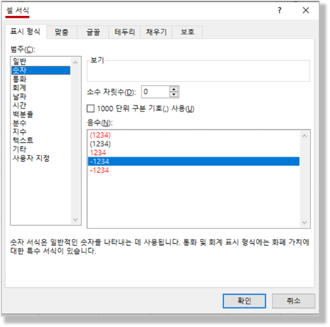The width and height of the screenshot is (330, 327).
Task: Choose red -1234 negative format
Action: (193, 170)
